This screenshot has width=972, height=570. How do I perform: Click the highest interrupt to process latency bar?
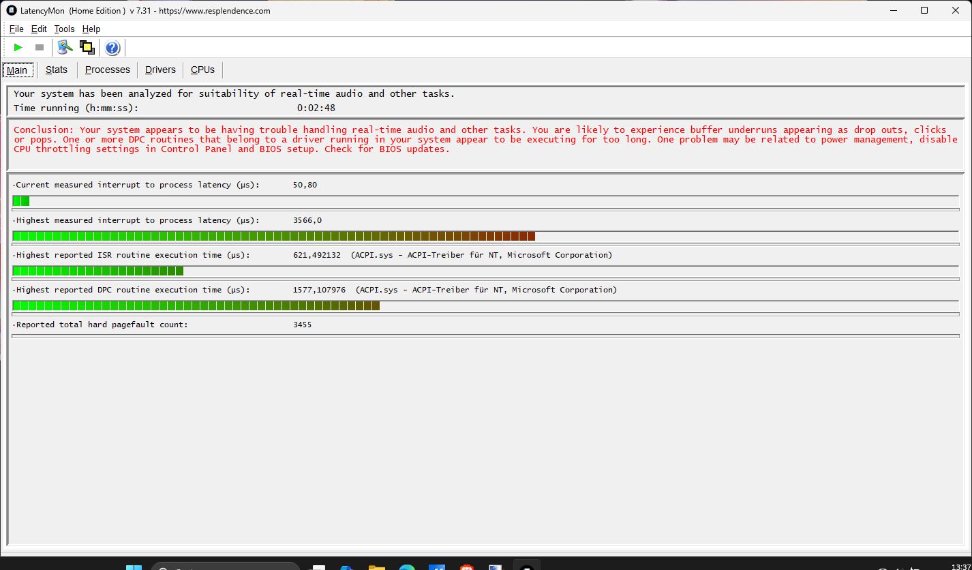point(274,236)
